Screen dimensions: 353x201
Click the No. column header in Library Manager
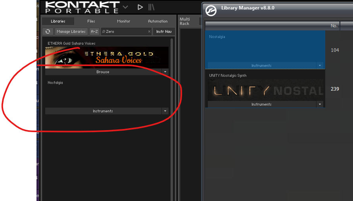[334, 26]
